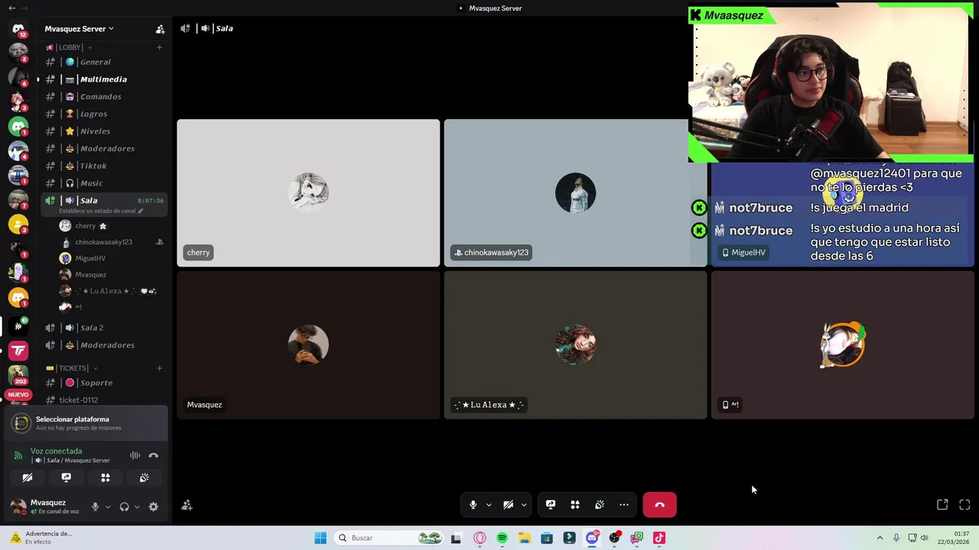Expand camera options in call control bar

(524, 505)
